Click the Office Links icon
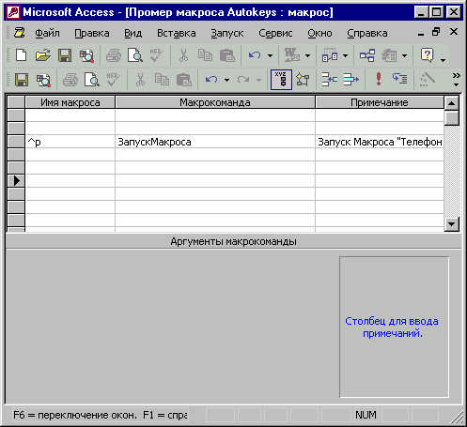The width and height of the screenshot is (467, 427). tap(292, 55)
